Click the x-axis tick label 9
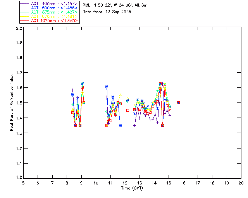 coord(81,183)
